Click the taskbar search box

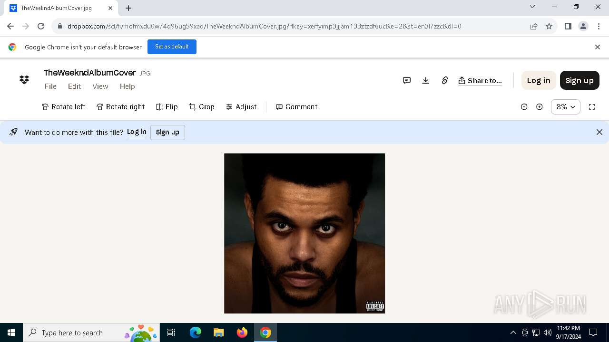91,332
